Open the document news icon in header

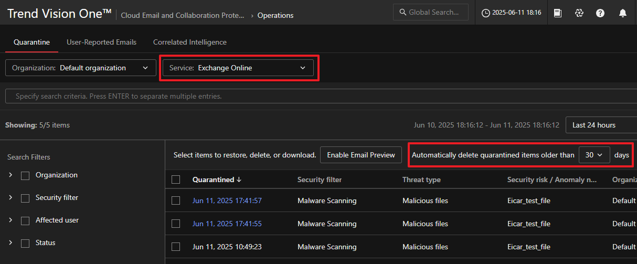558,13
